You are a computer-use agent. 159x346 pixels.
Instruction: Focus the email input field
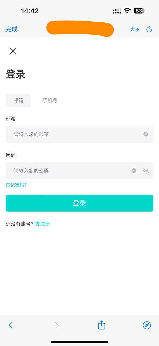tap(67, 134)
